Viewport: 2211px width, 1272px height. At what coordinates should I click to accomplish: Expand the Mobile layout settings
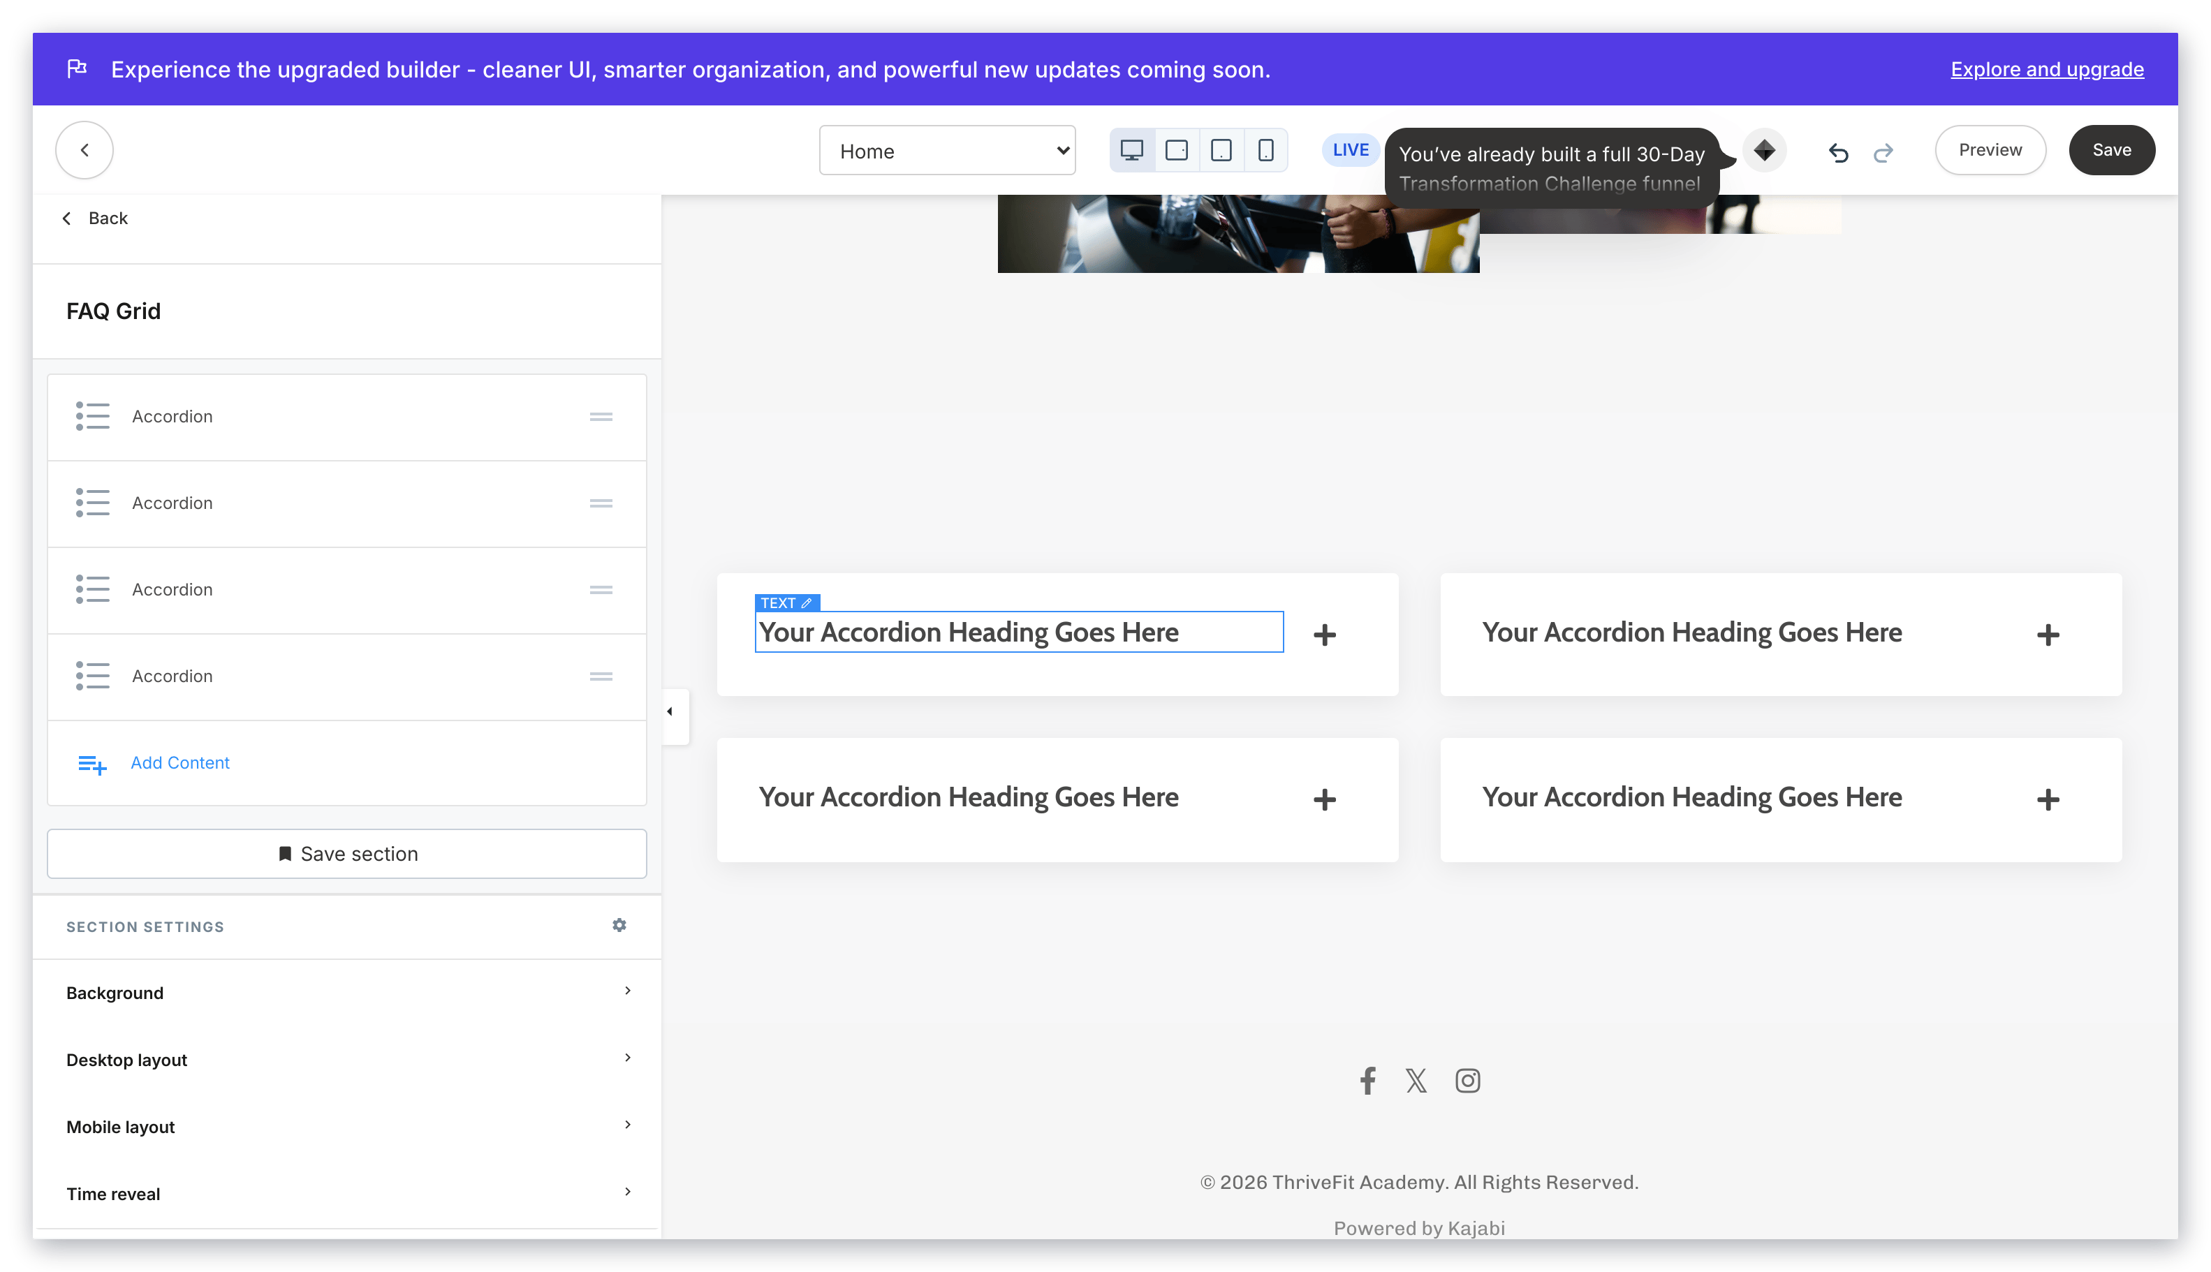[x=347, y=1127]
